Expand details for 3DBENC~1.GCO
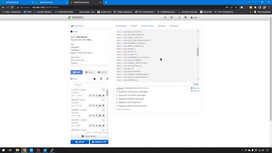The width and height of the screenshot is (272, 153). tap(103, 110)
